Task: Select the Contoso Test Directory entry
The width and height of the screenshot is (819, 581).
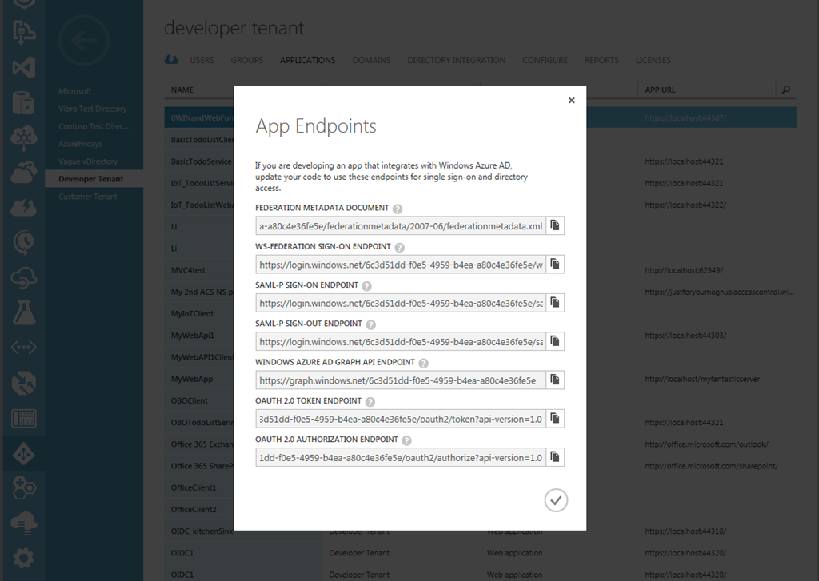Action: point(94,126)
